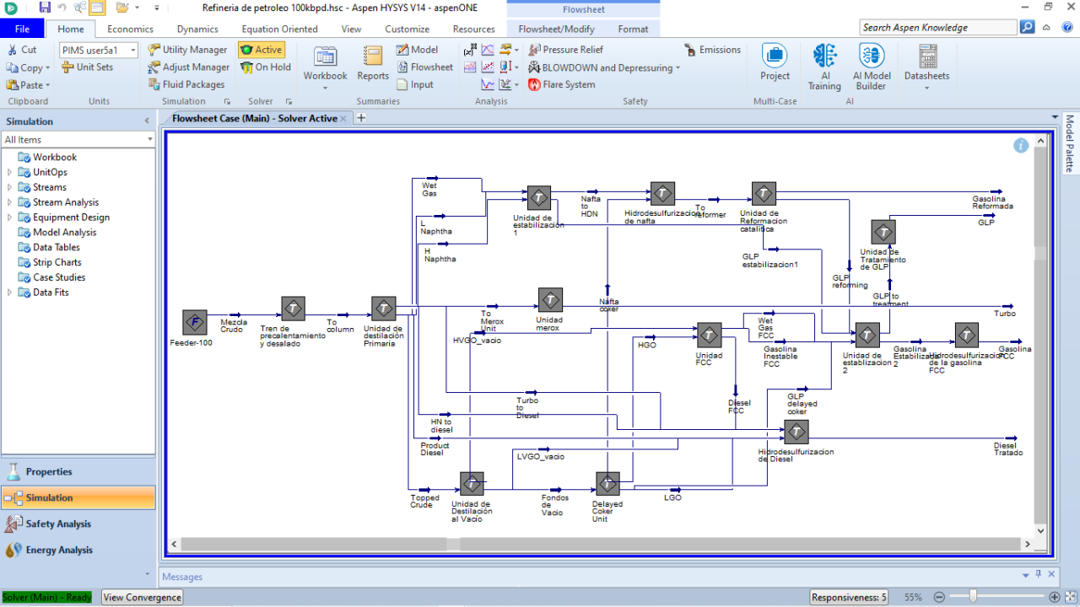Expand the Equipment Design tree node
This screenshot has width=1080, height=607.
coord(10,218)
